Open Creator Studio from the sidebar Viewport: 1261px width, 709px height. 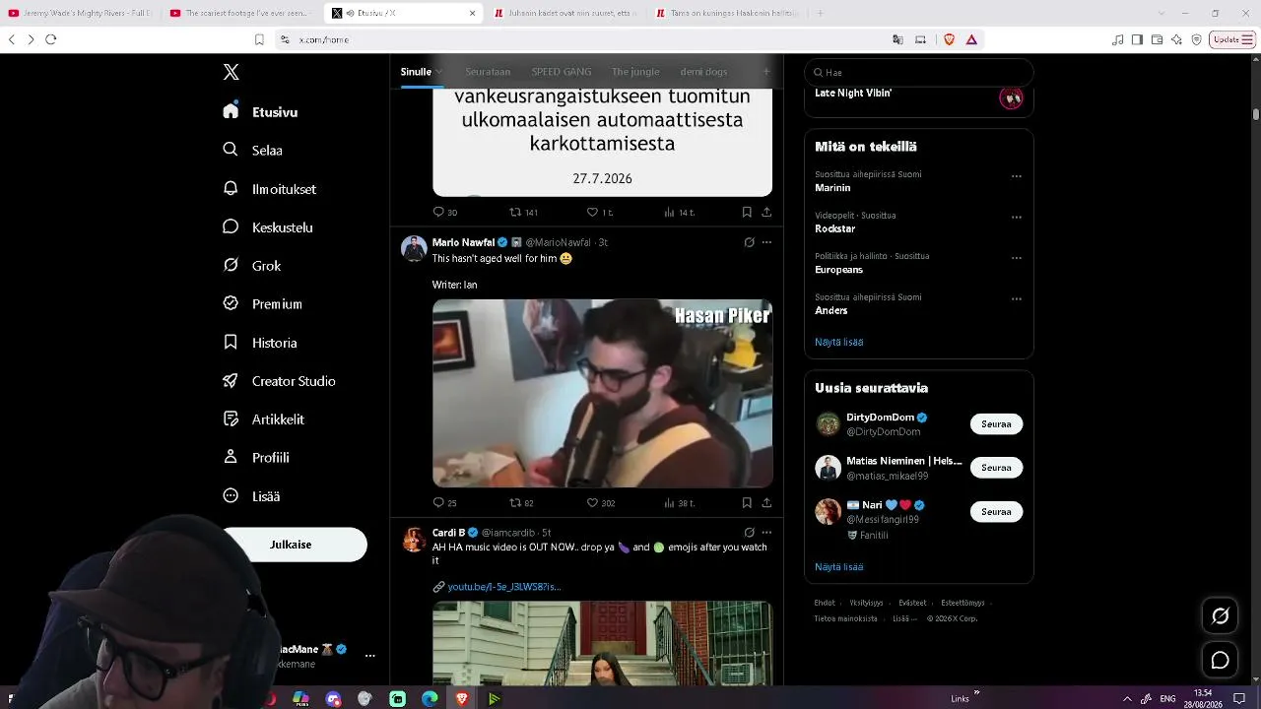[x=279, y=381]
